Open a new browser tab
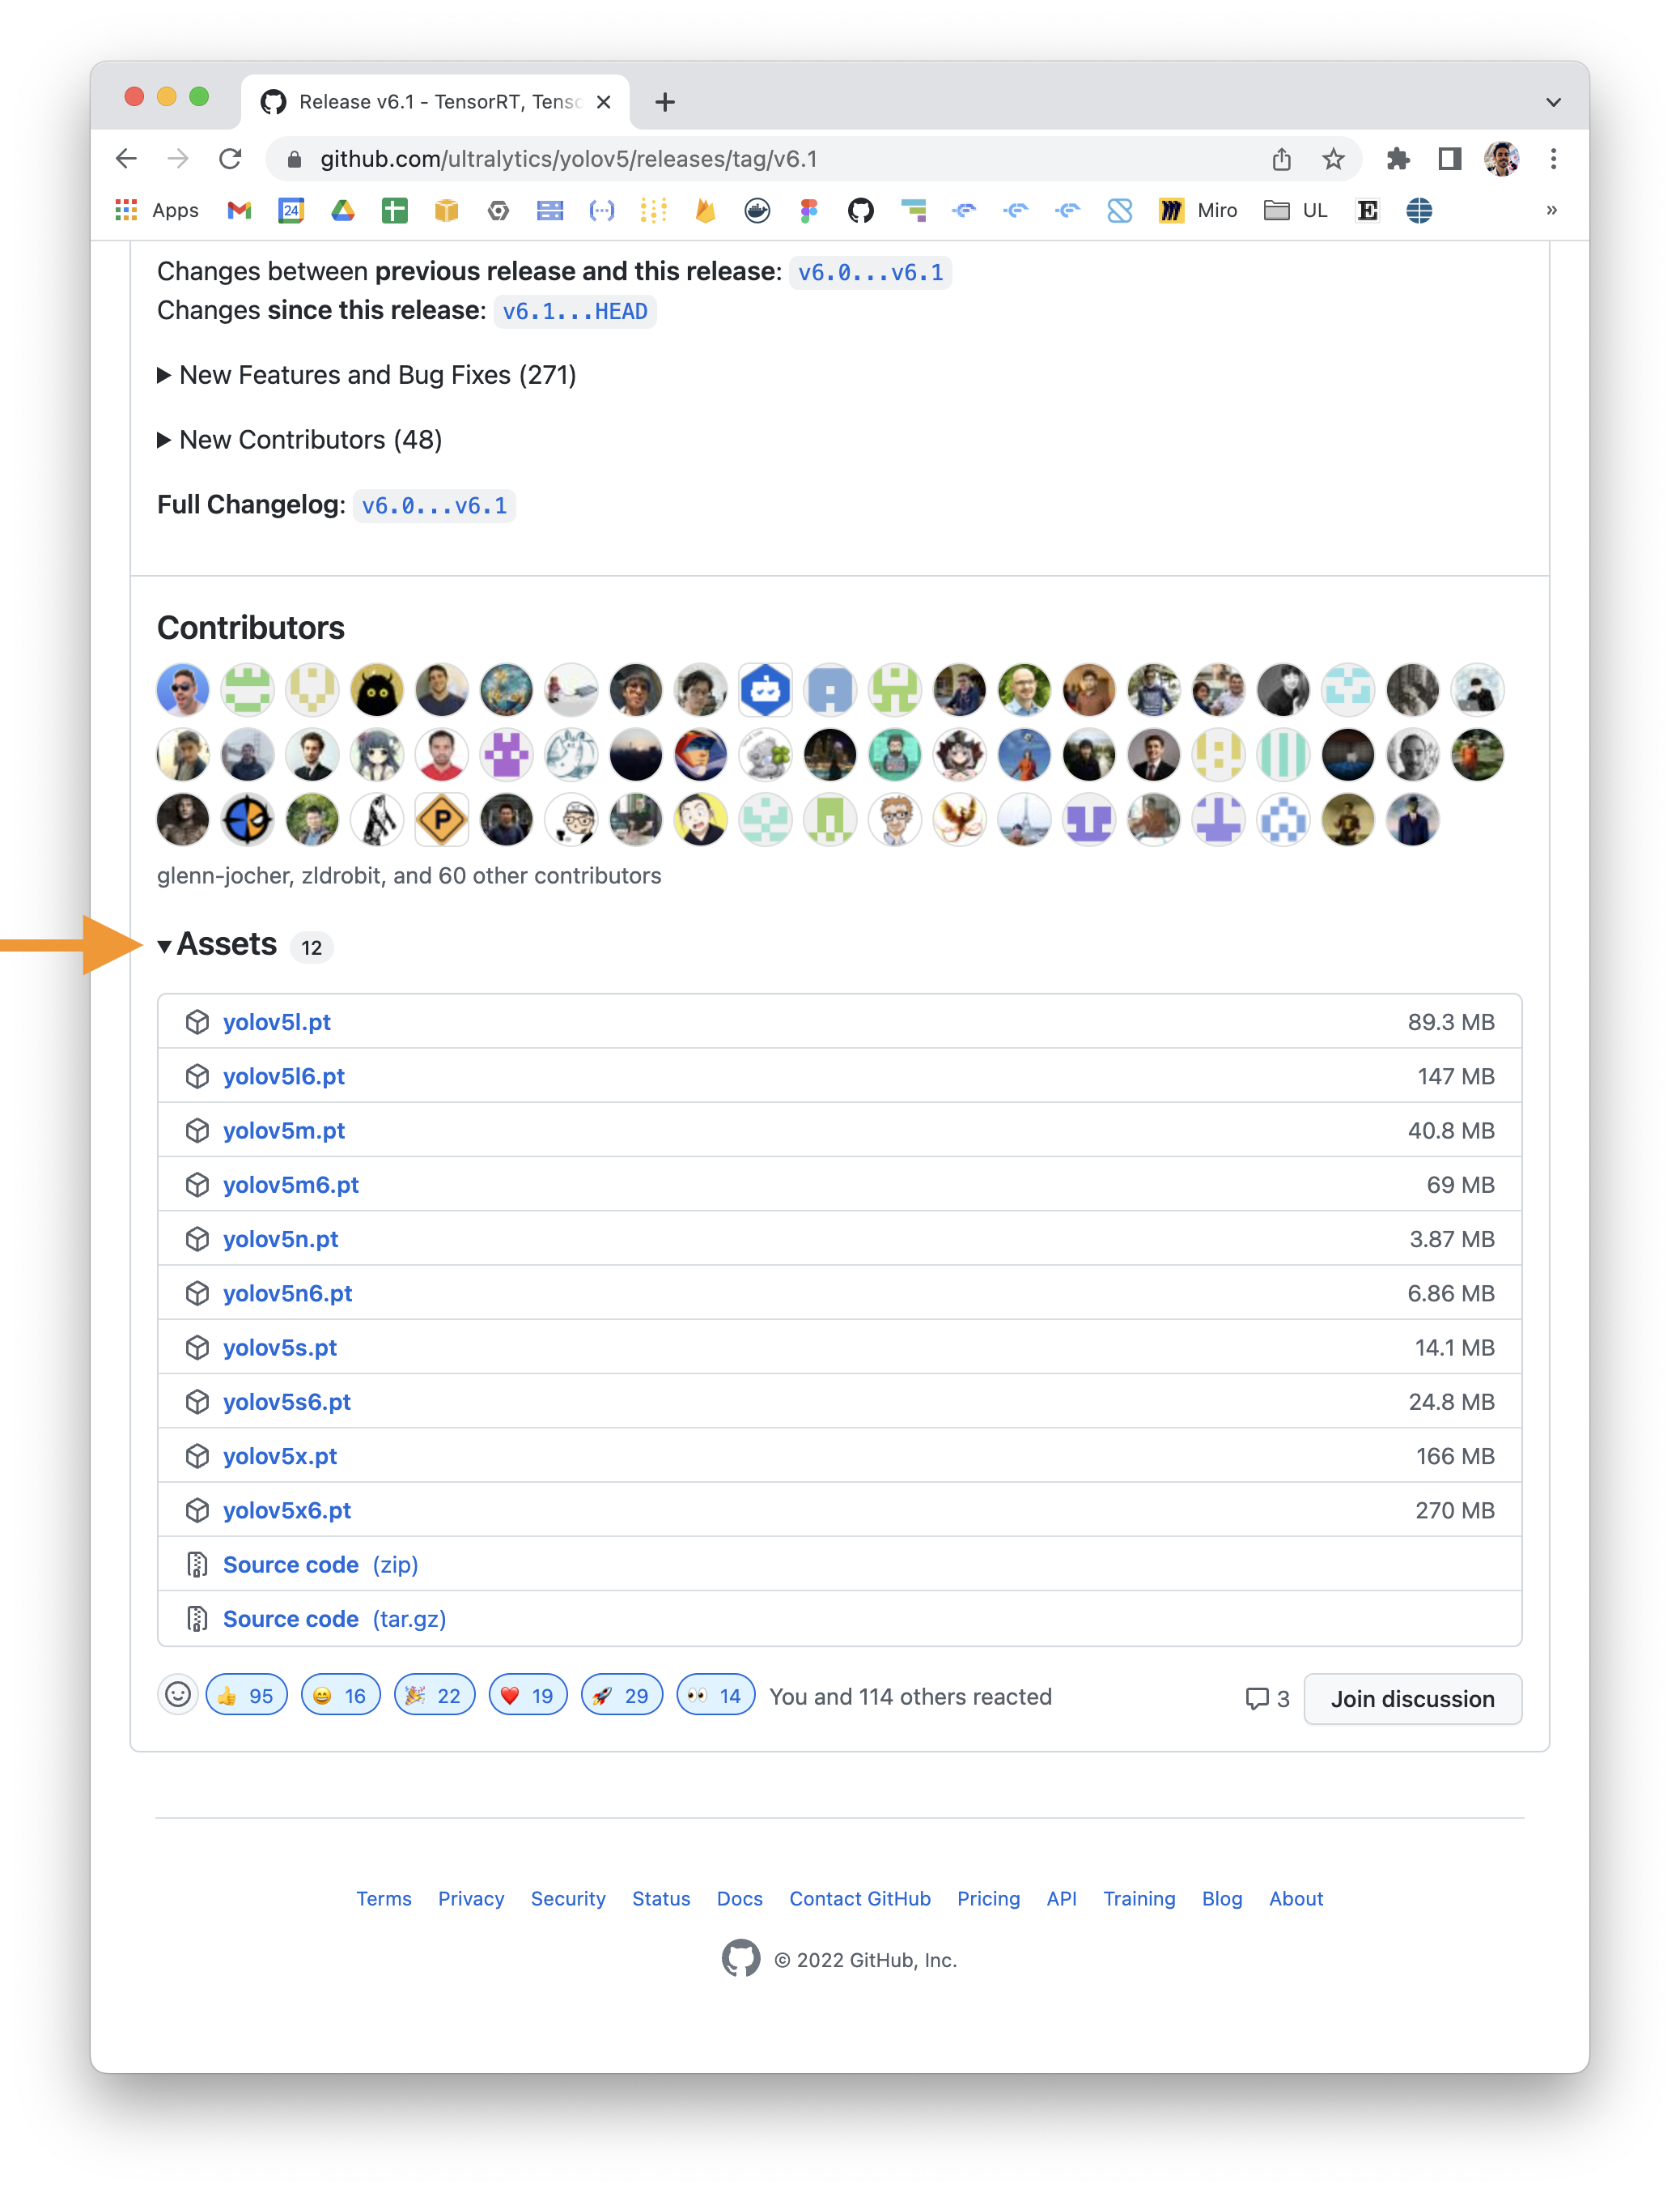Viewport: 1680px width, 2193px height. [x=665, y=102]
